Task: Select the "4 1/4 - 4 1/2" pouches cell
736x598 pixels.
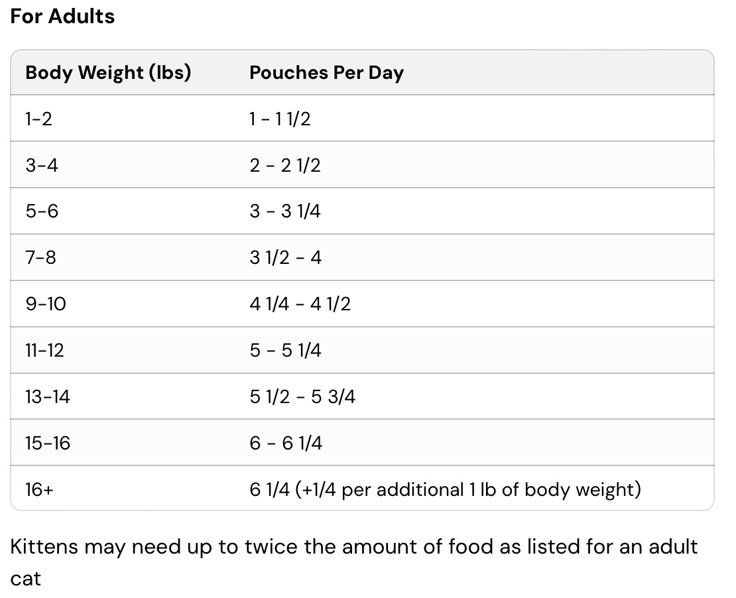Action: (300, 304)
